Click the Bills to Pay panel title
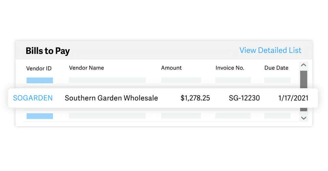328x171 pixels. point(48,51)
